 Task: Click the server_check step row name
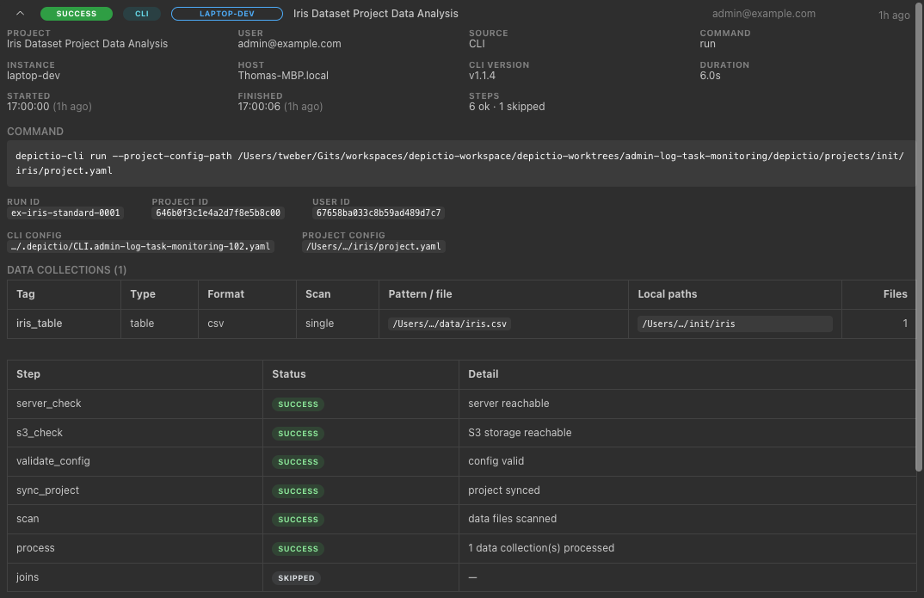click(48, 404)
